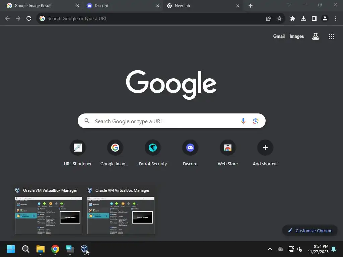Close the Discord tab
The height and width of the screenshot is (257, 343).
pyautogui.click(x=158, y=6)
